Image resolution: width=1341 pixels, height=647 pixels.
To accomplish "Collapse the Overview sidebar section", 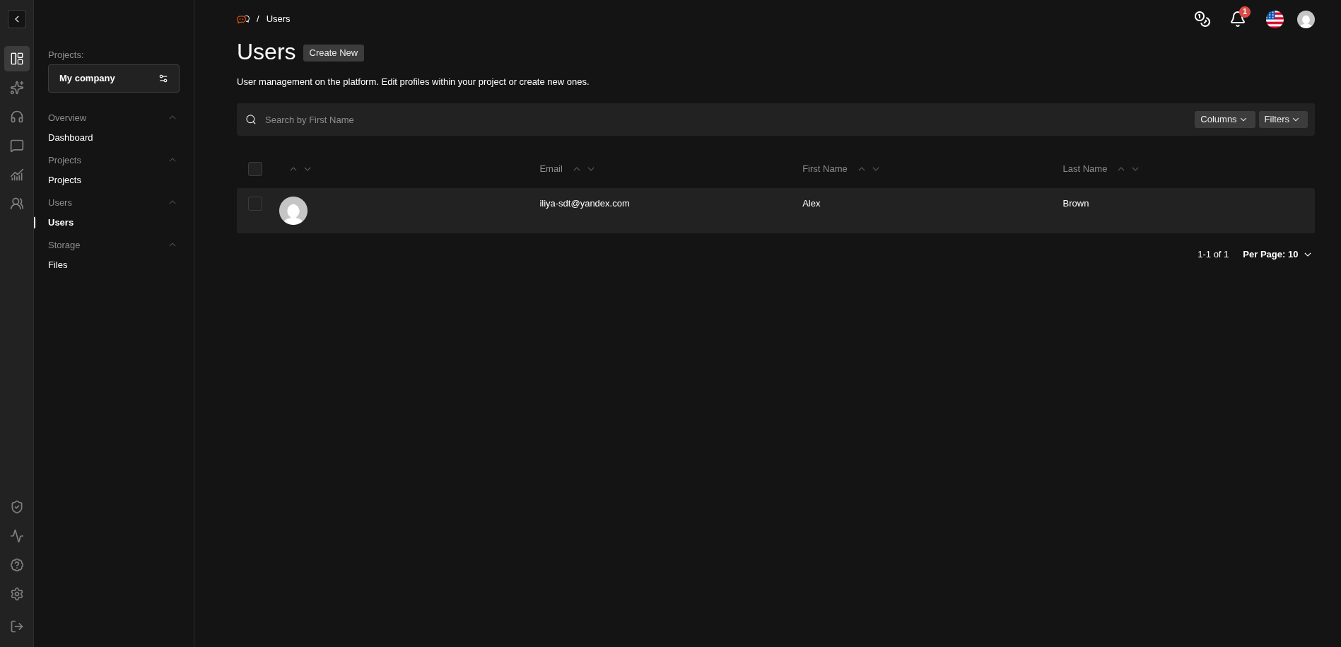I will [172, 117].
